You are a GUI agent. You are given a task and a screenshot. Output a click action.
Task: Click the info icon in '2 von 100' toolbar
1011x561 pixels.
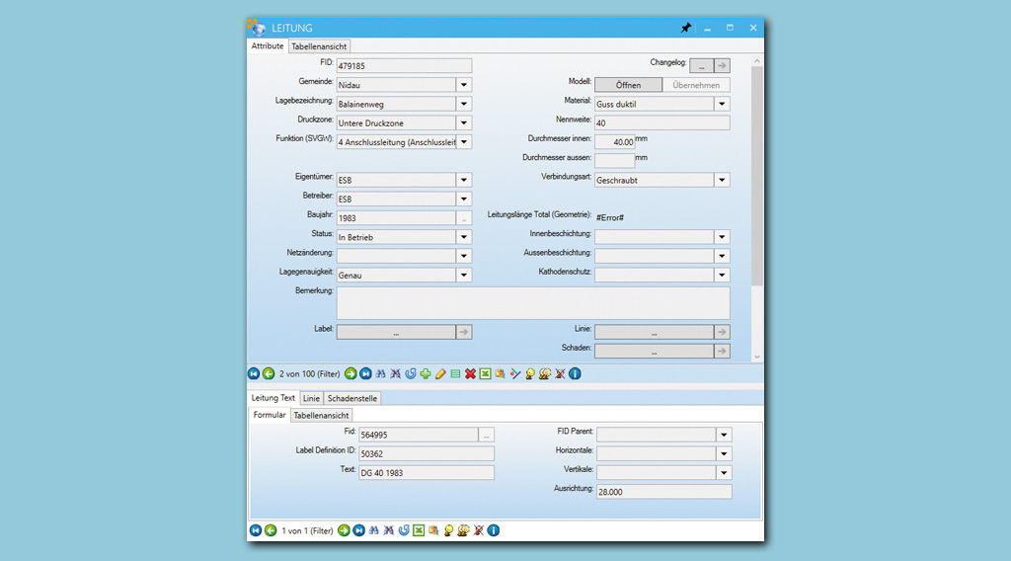tap(575, 373)
